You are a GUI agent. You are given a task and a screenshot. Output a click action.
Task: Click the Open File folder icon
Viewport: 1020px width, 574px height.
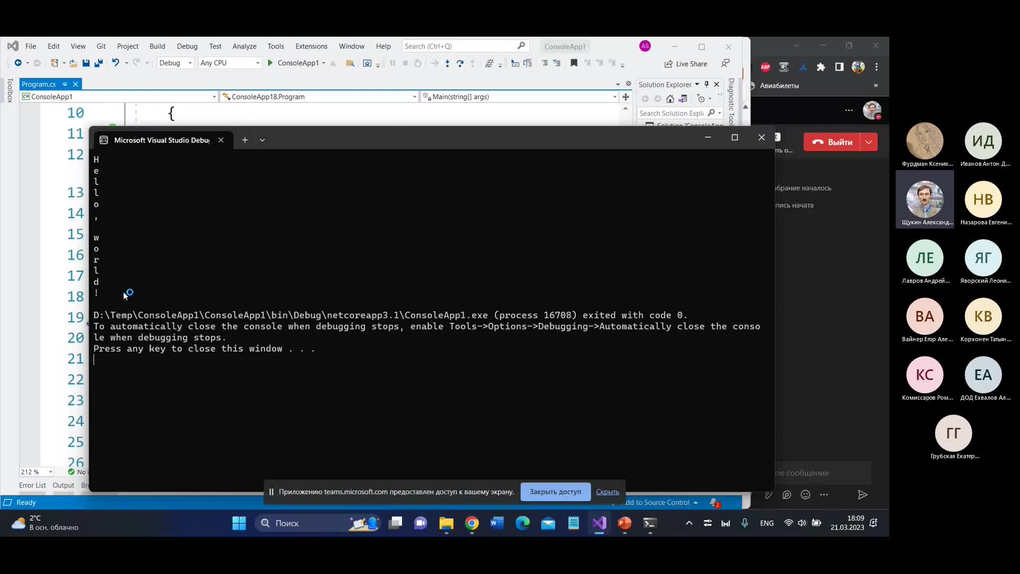coord(73,63)
